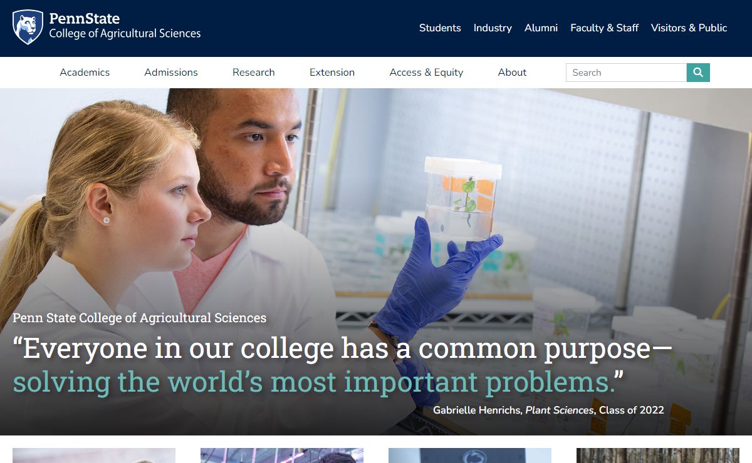752x463 pixels.
Task: Open the second news card thumbnail
Action: 282,455
